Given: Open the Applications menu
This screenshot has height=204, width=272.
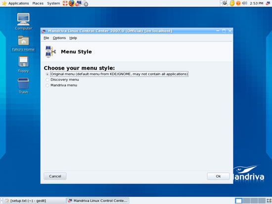Looking at the screenshot, I should pyautogui.click(x=19, y=3).
